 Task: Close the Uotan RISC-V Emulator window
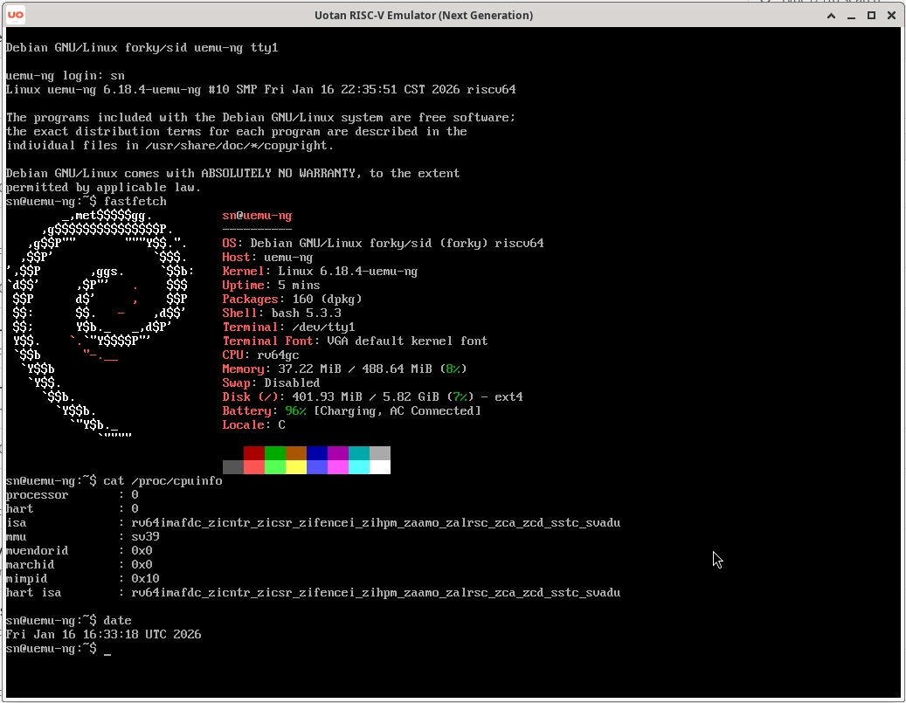coord(890,16)
